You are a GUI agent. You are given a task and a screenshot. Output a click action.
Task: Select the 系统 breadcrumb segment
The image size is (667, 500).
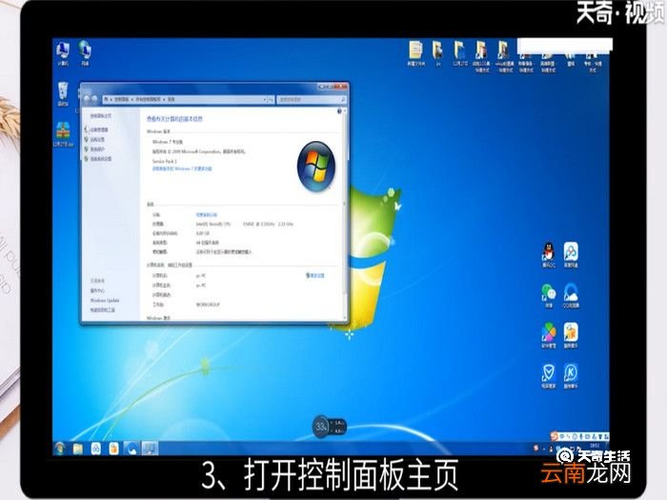171,99
